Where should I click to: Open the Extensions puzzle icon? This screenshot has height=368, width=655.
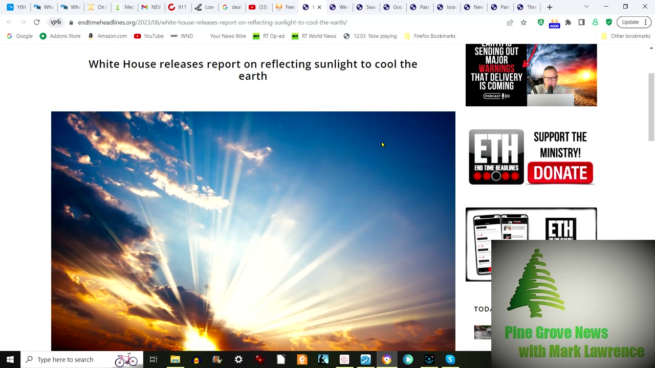tap(568, 22)
